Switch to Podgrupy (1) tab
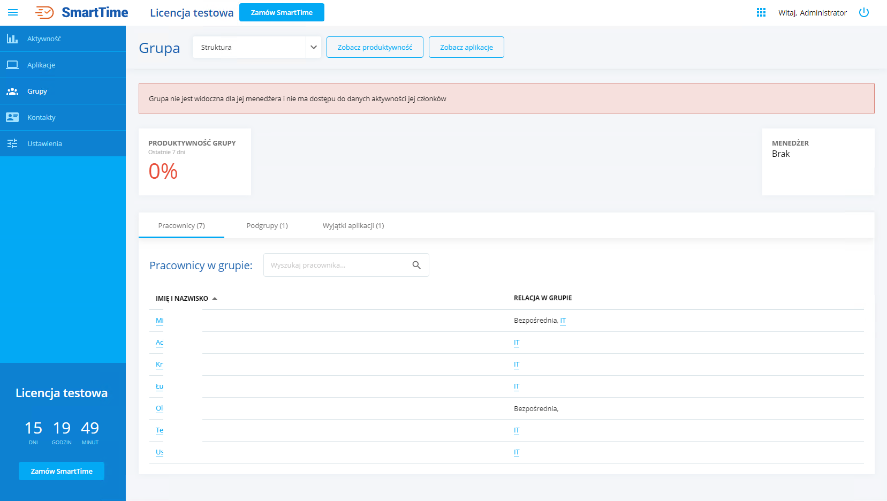 click(267, 225)
